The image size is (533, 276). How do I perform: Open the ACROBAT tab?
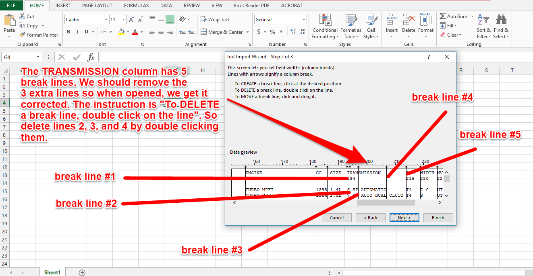[291, 6]
